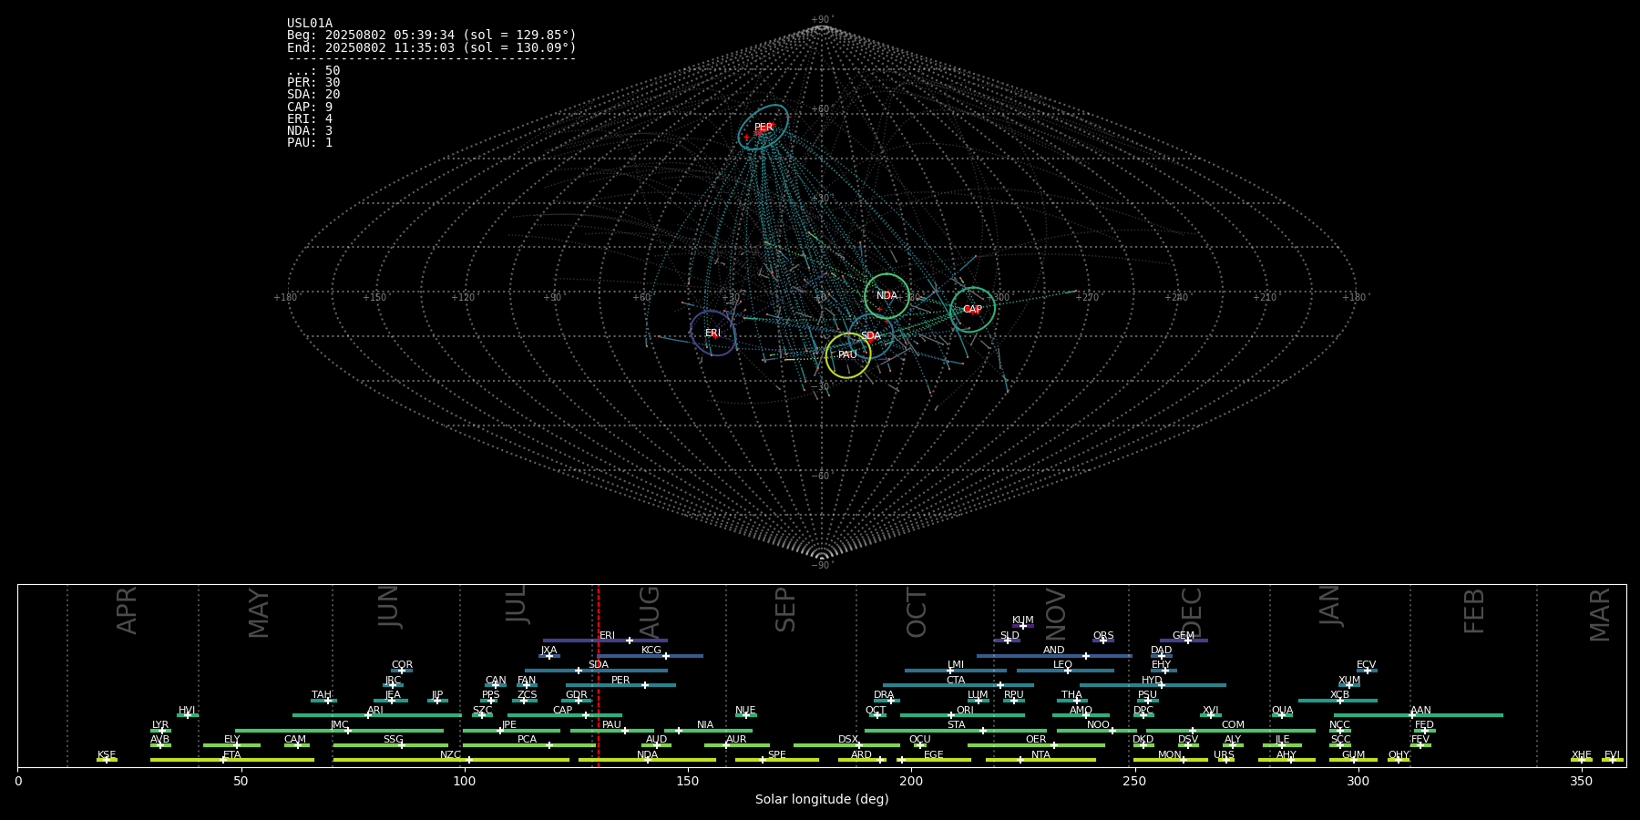This screenshot has height=820, width=1640.
Task: Click the LYR shower marker in the timeline
Action: point(160,731)
